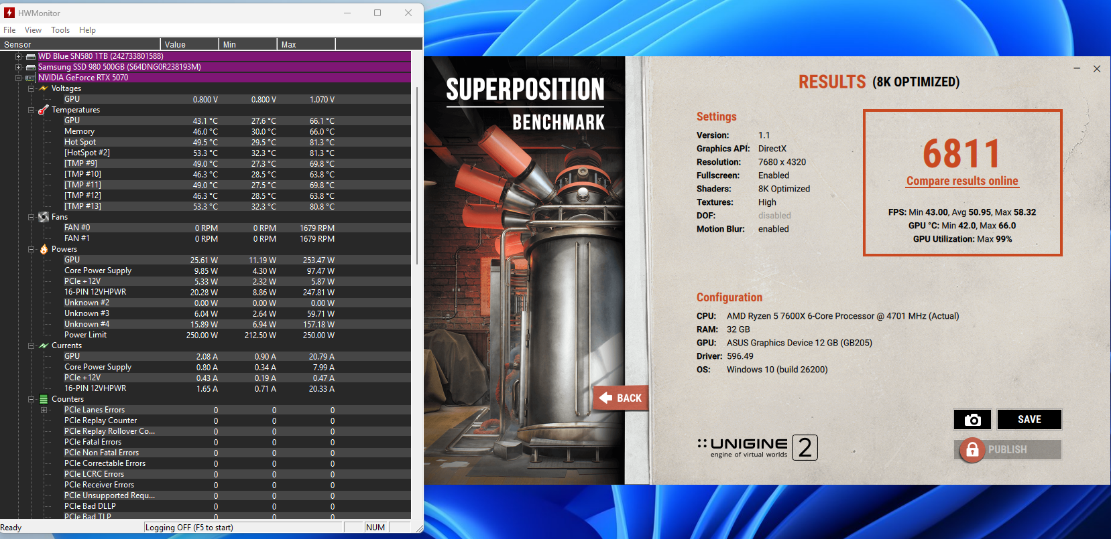Screen dimensions: 1111x539
Task: Click the WD Blue SN580 drive icon
Action: (x=31, y=56)
